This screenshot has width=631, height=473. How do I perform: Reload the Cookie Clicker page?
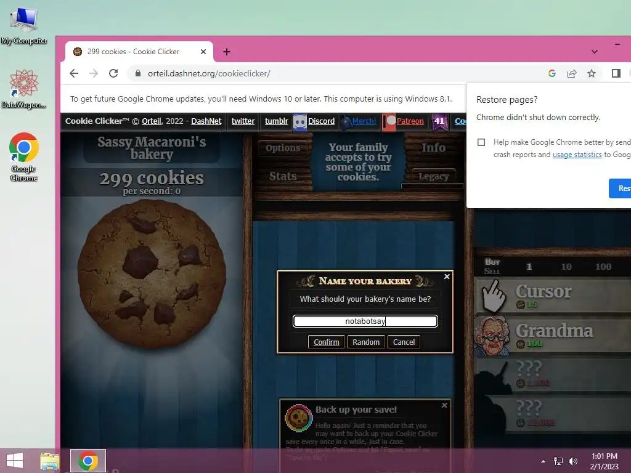coord(113,73)
